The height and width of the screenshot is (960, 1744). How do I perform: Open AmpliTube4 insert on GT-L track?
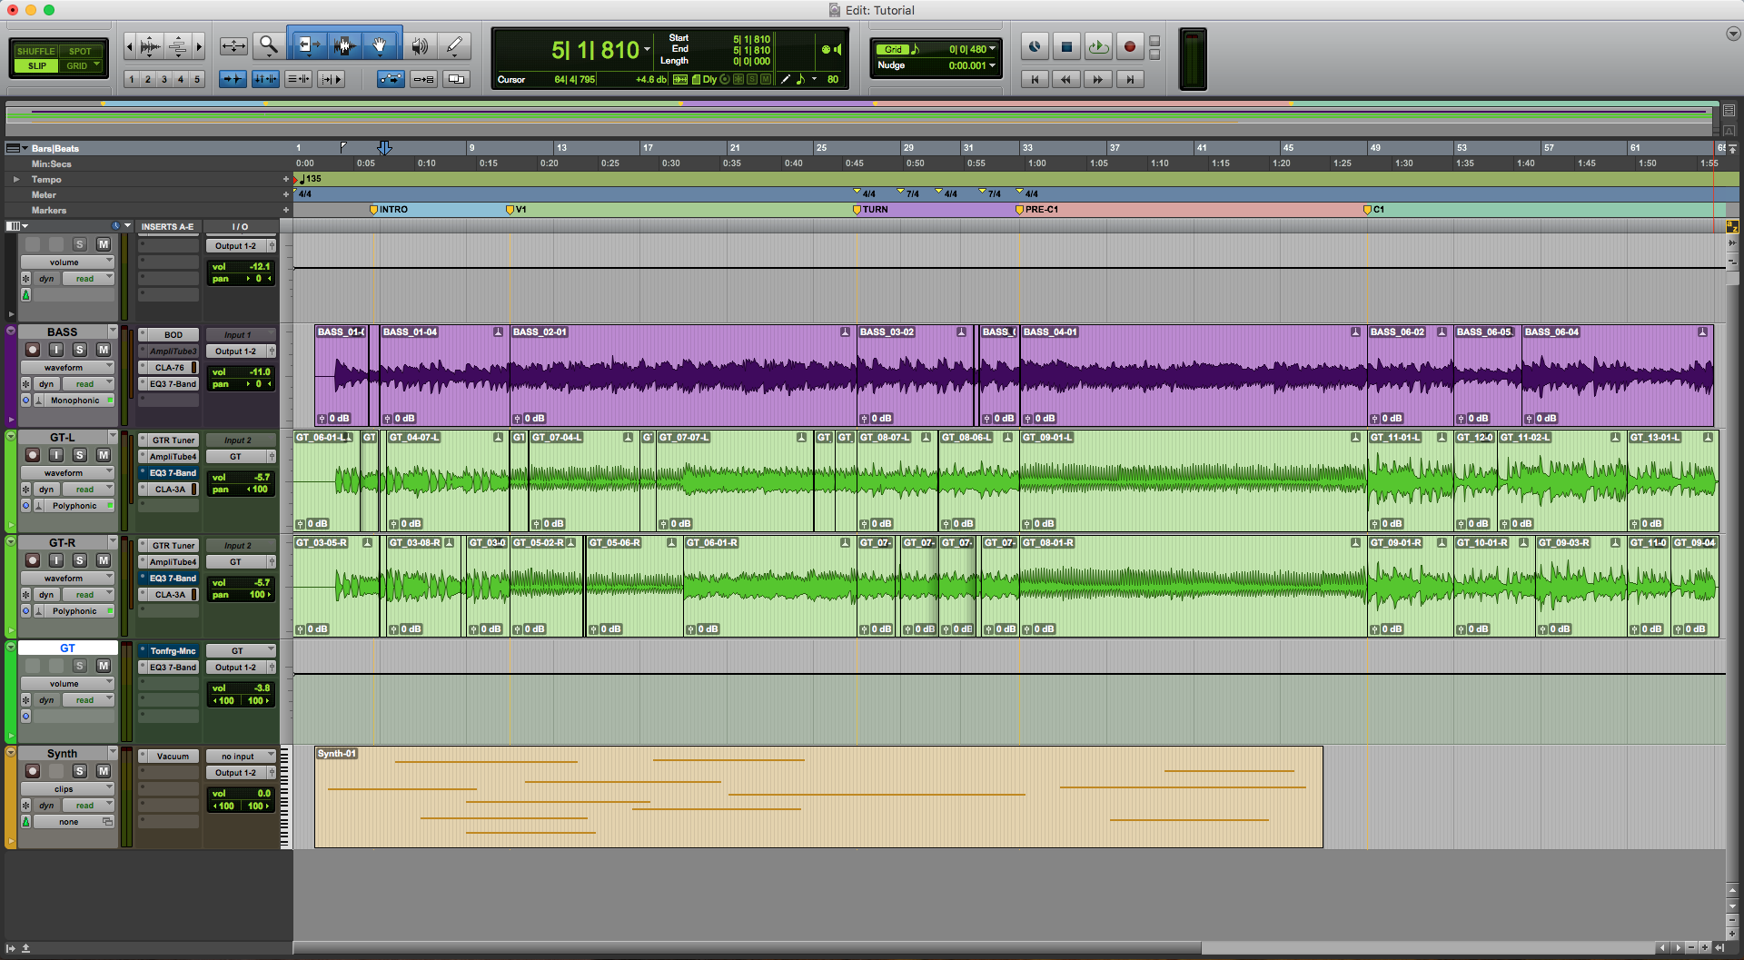coord(169,457)
